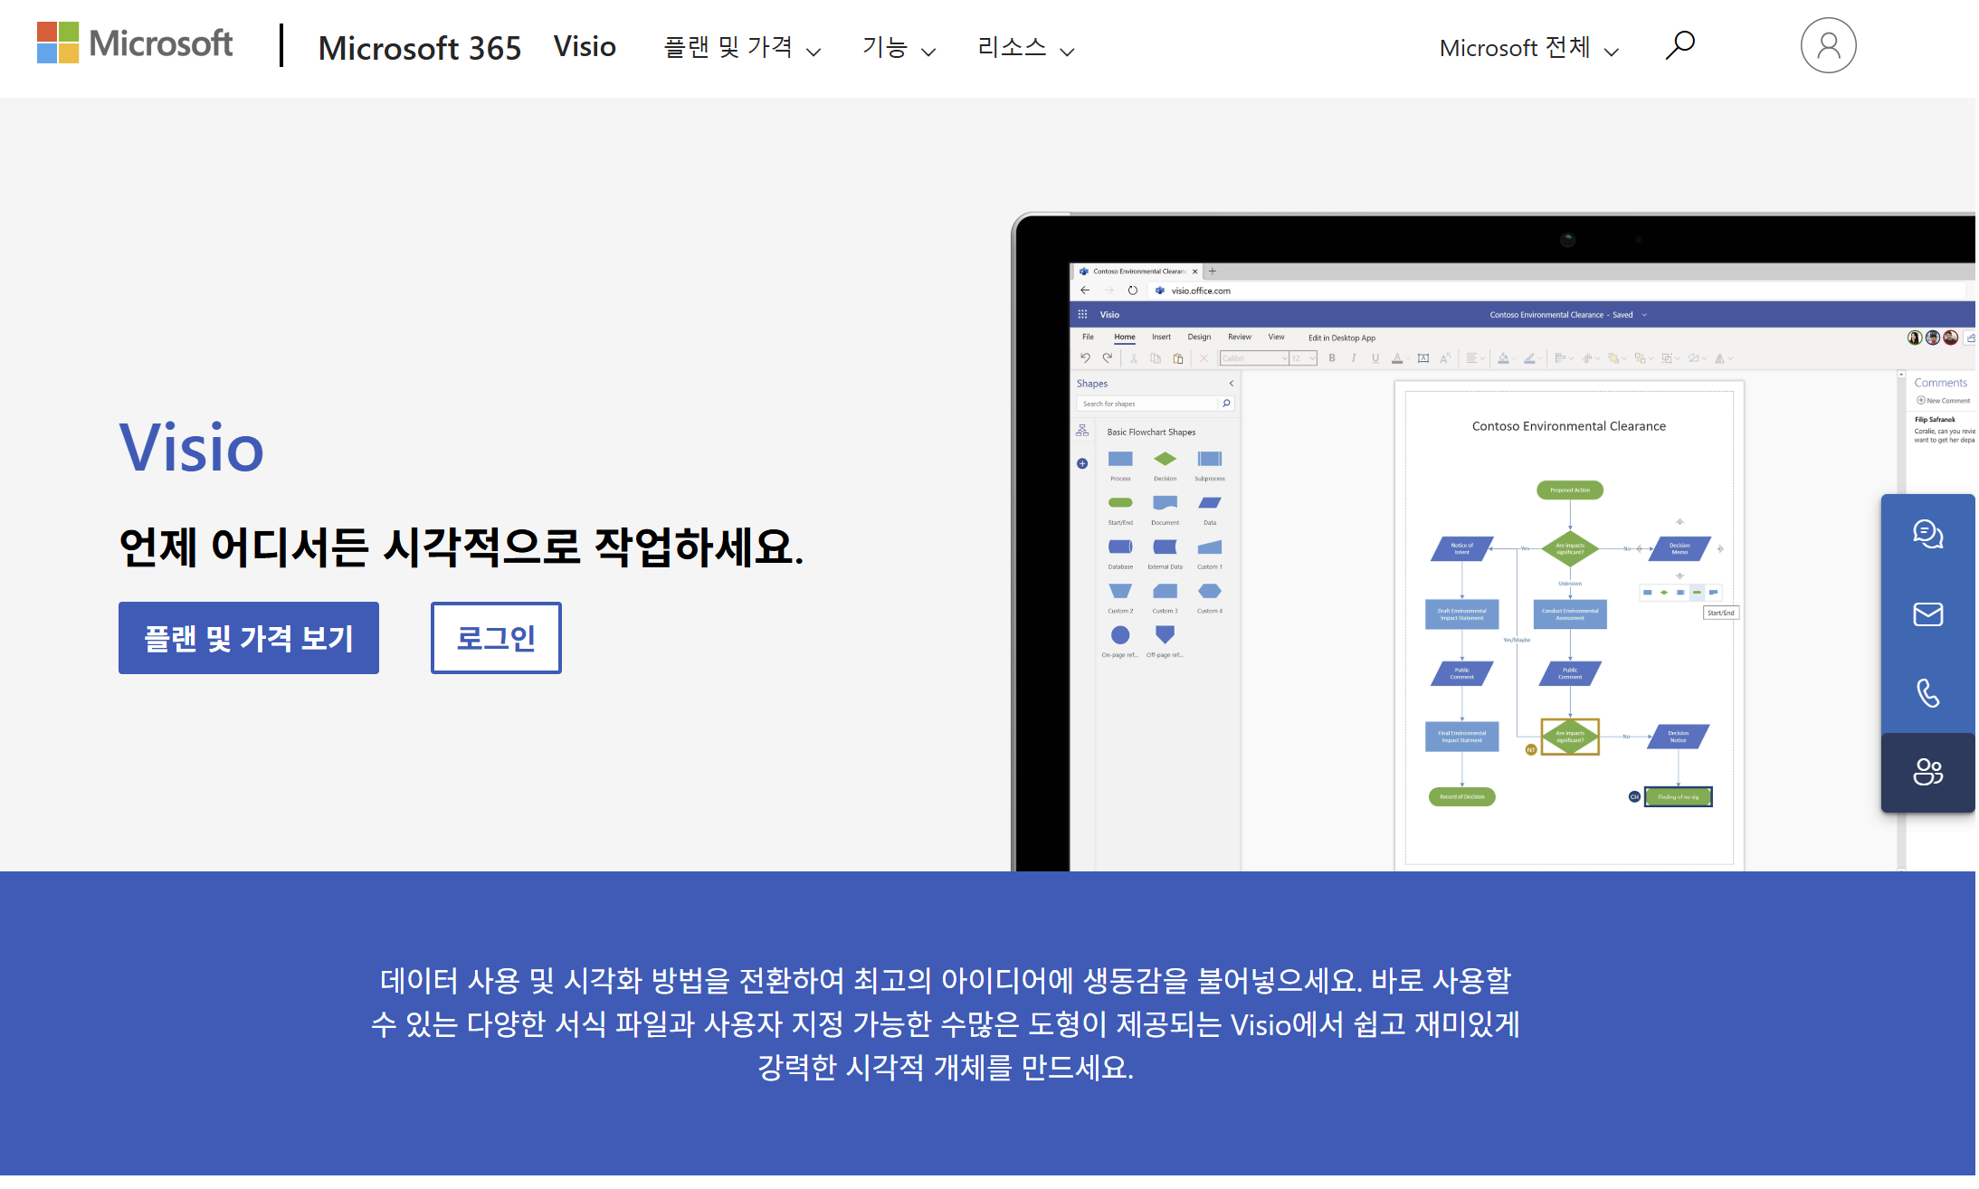Toggle Bold in the Visio ribbon
The width and height of the screenshot is (1979, 1189).
pos(1331,358)
